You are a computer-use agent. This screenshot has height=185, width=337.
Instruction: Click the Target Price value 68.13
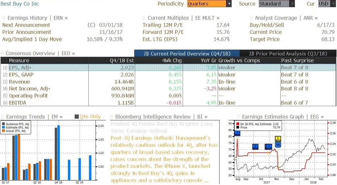tap(328, 39)
